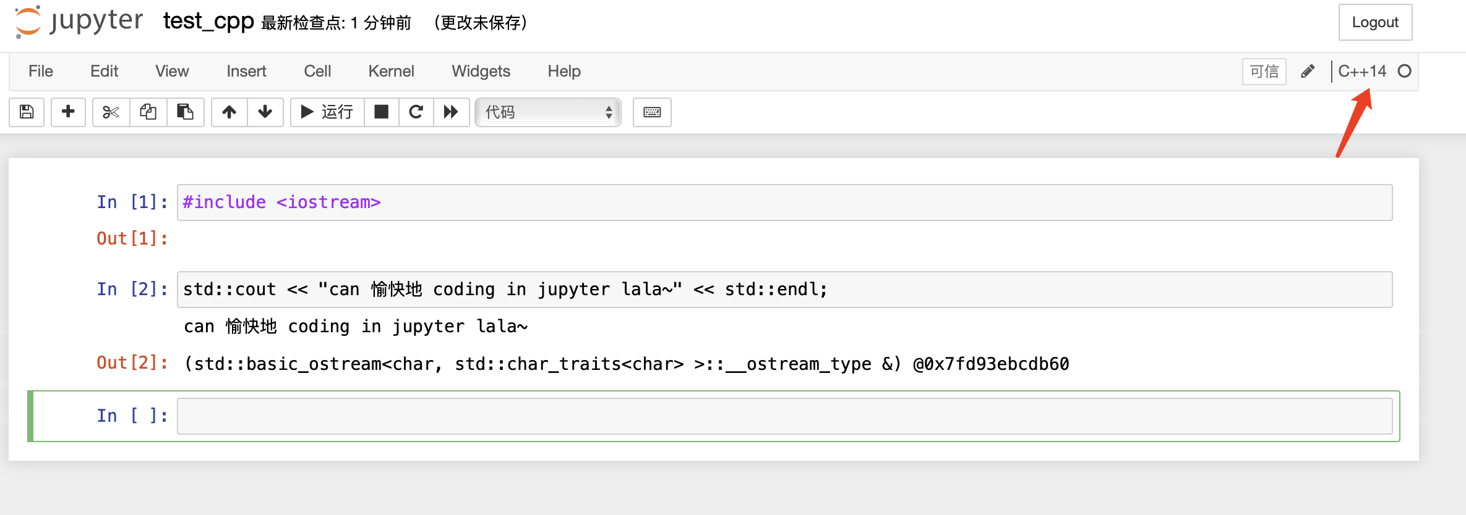Restart kernel and rerun all icon
This screenshot has width=1466, height=515.
click(x=451, y=112)
